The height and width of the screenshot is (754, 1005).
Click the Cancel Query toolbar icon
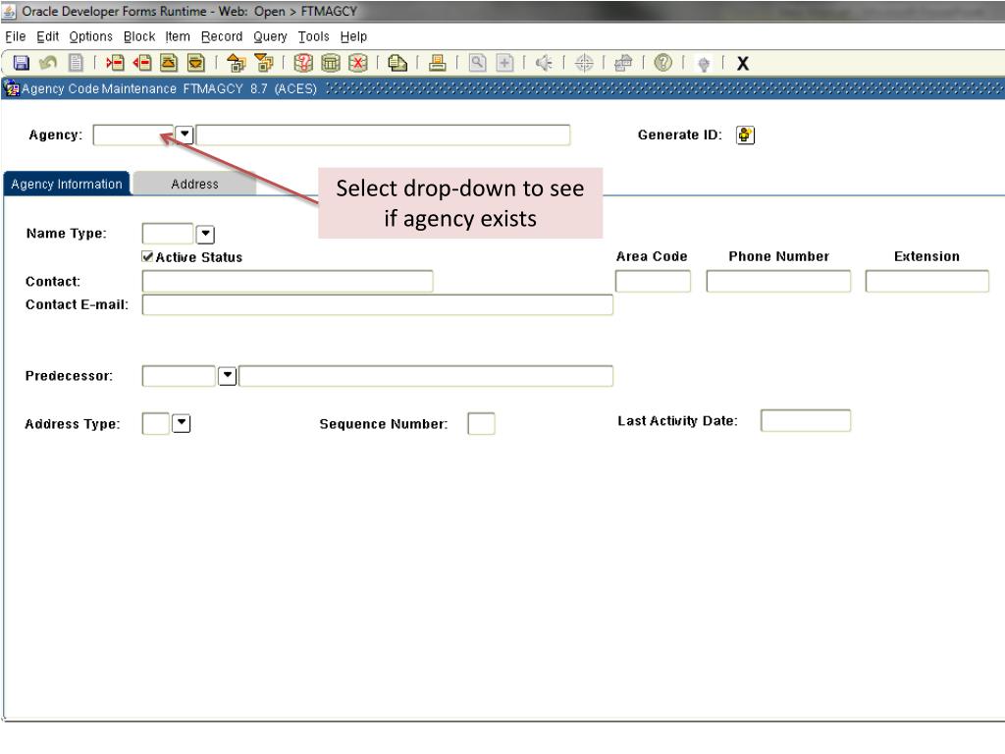[357, 63]
